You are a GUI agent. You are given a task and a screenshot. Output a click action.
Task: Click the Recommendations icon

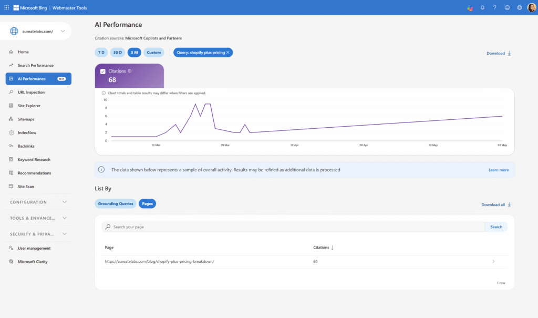[11, 173]
